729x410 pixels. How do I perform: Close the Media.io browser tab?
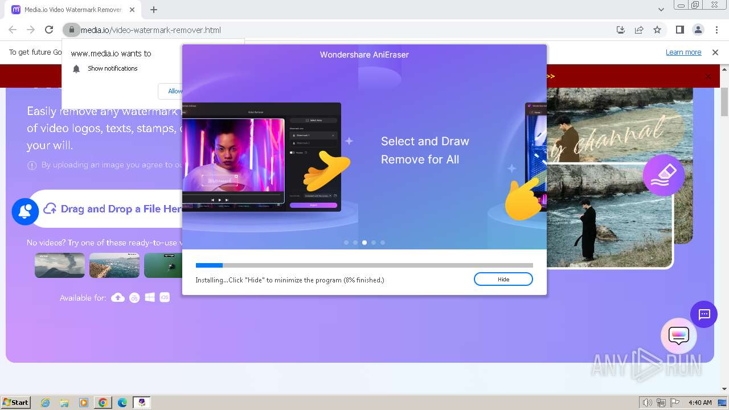(132, 10)
